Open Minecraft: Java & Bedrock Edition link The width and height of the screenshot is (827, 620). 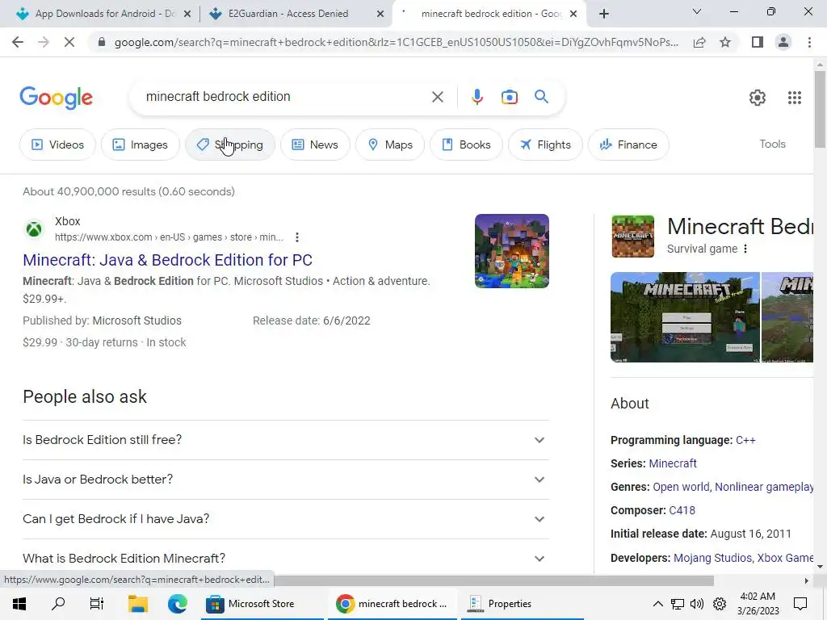(x=168, y=260)
